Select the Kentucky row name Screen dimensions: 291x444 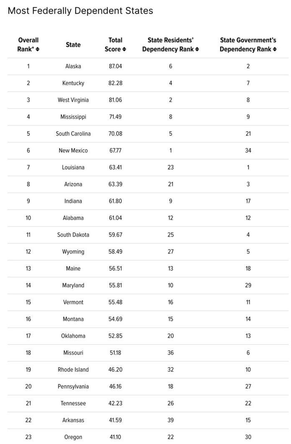pos(73,83)
